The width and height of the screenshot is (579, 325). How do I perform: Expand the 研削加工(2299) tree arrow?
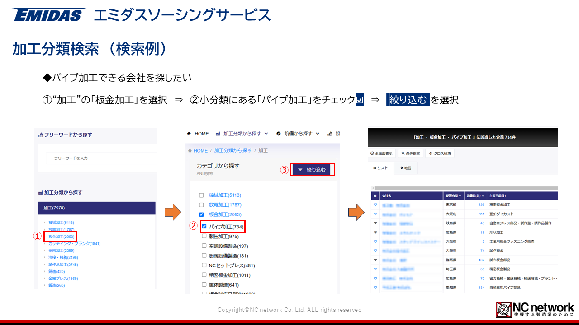44,251
